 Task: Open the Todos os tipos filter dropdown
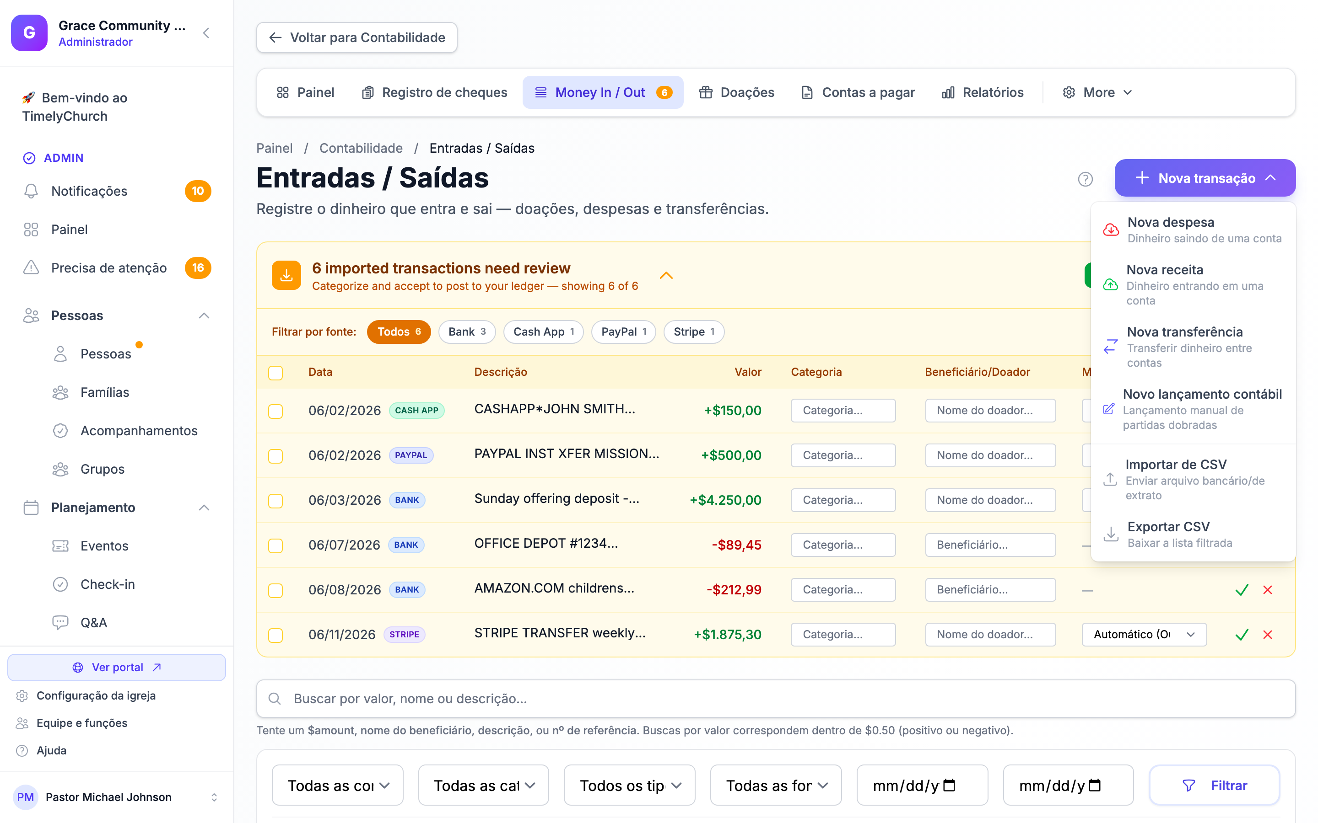pyautogui.click(x=630, y=786)
